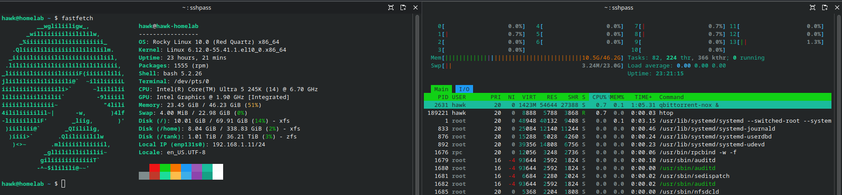
Task: Click the fastfetch command on first prompt line
Action: coord(77,18)
